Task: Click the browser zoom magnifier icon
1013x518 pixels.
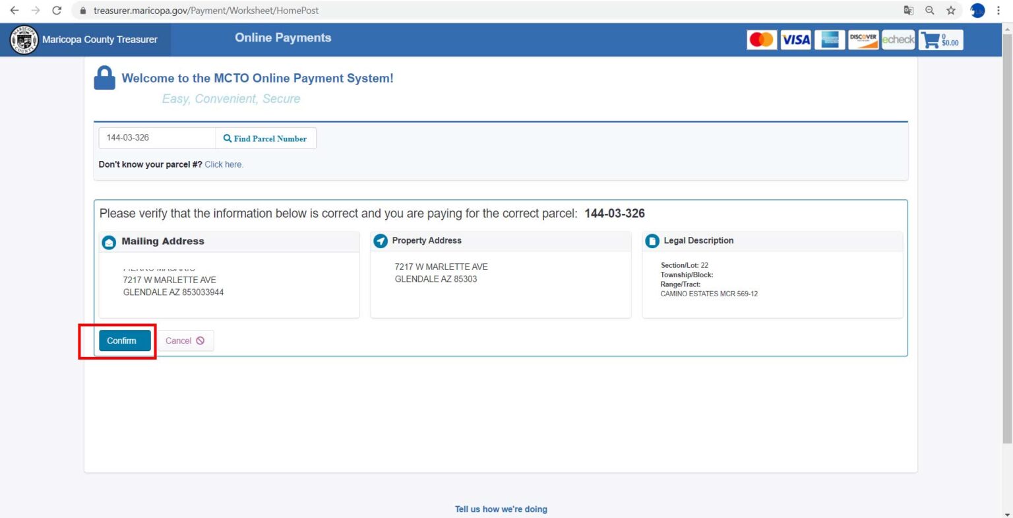Action: pyautogui.click(x=929, y=11)
